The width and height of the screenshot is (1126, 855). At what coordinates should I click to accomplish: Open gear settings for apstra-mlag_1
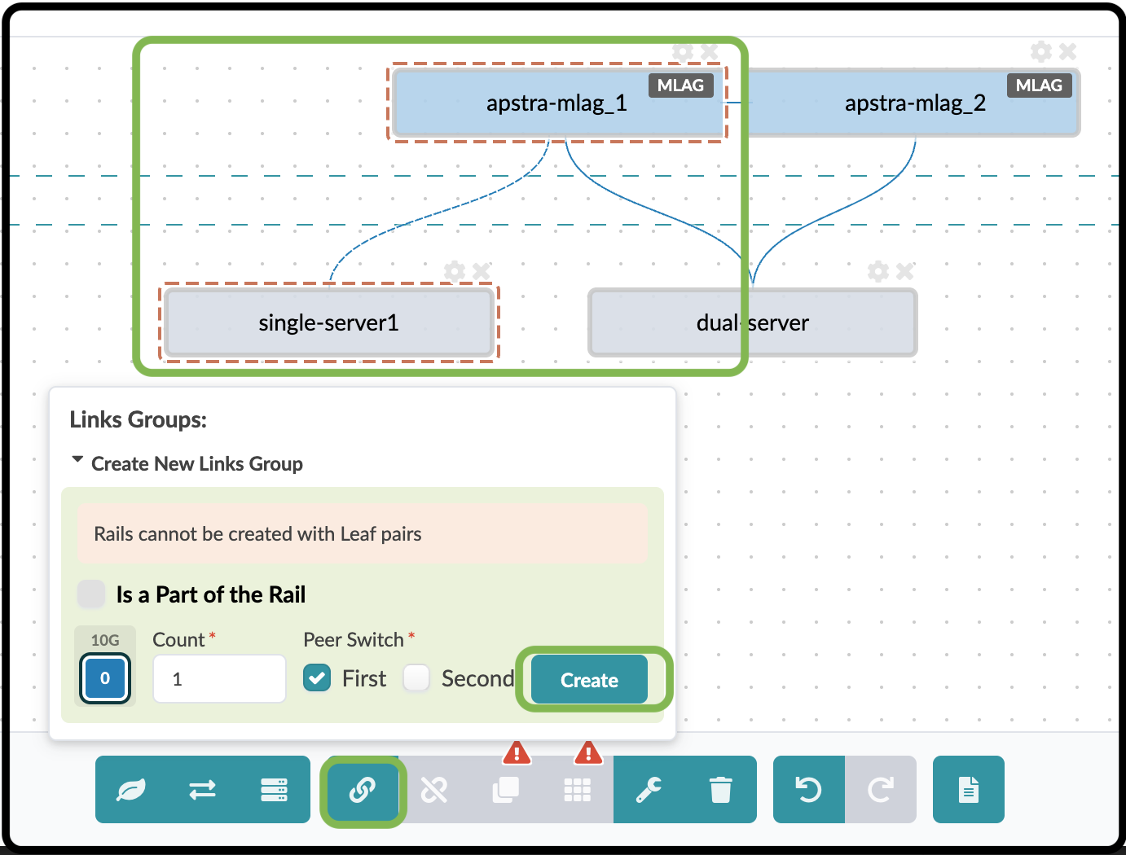(x=683, y=52)
